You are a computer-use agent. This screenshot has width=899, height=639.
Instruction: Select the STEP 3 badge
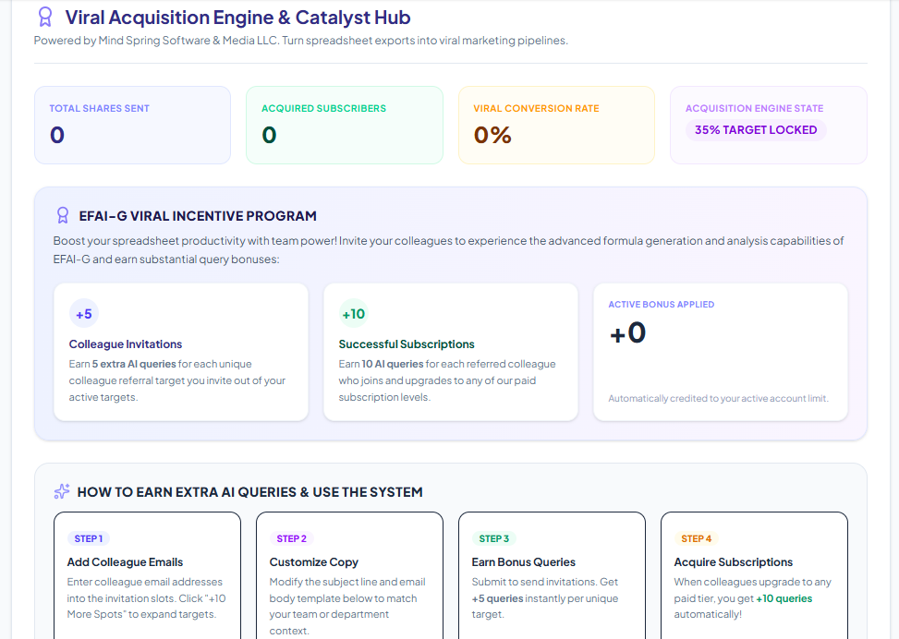493,538
